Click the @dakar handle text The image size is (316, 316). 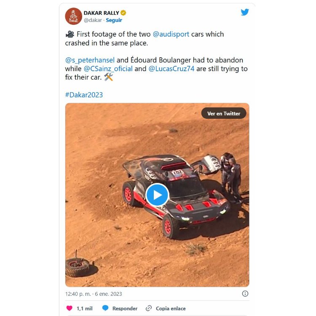coord(93,20)
